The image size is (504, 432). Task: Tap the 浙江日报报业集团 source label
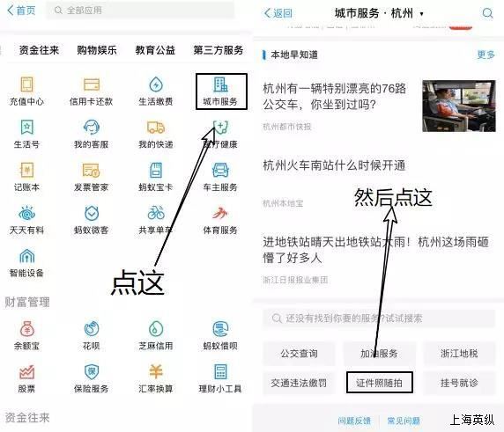click(295, 280)
